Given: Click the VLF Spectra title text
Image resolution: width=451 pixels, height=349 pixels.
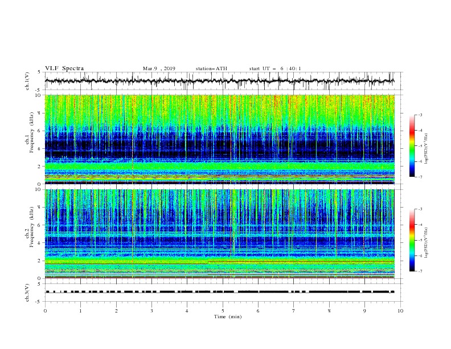Looking at the screenshot, I should [x=64, y=68].
